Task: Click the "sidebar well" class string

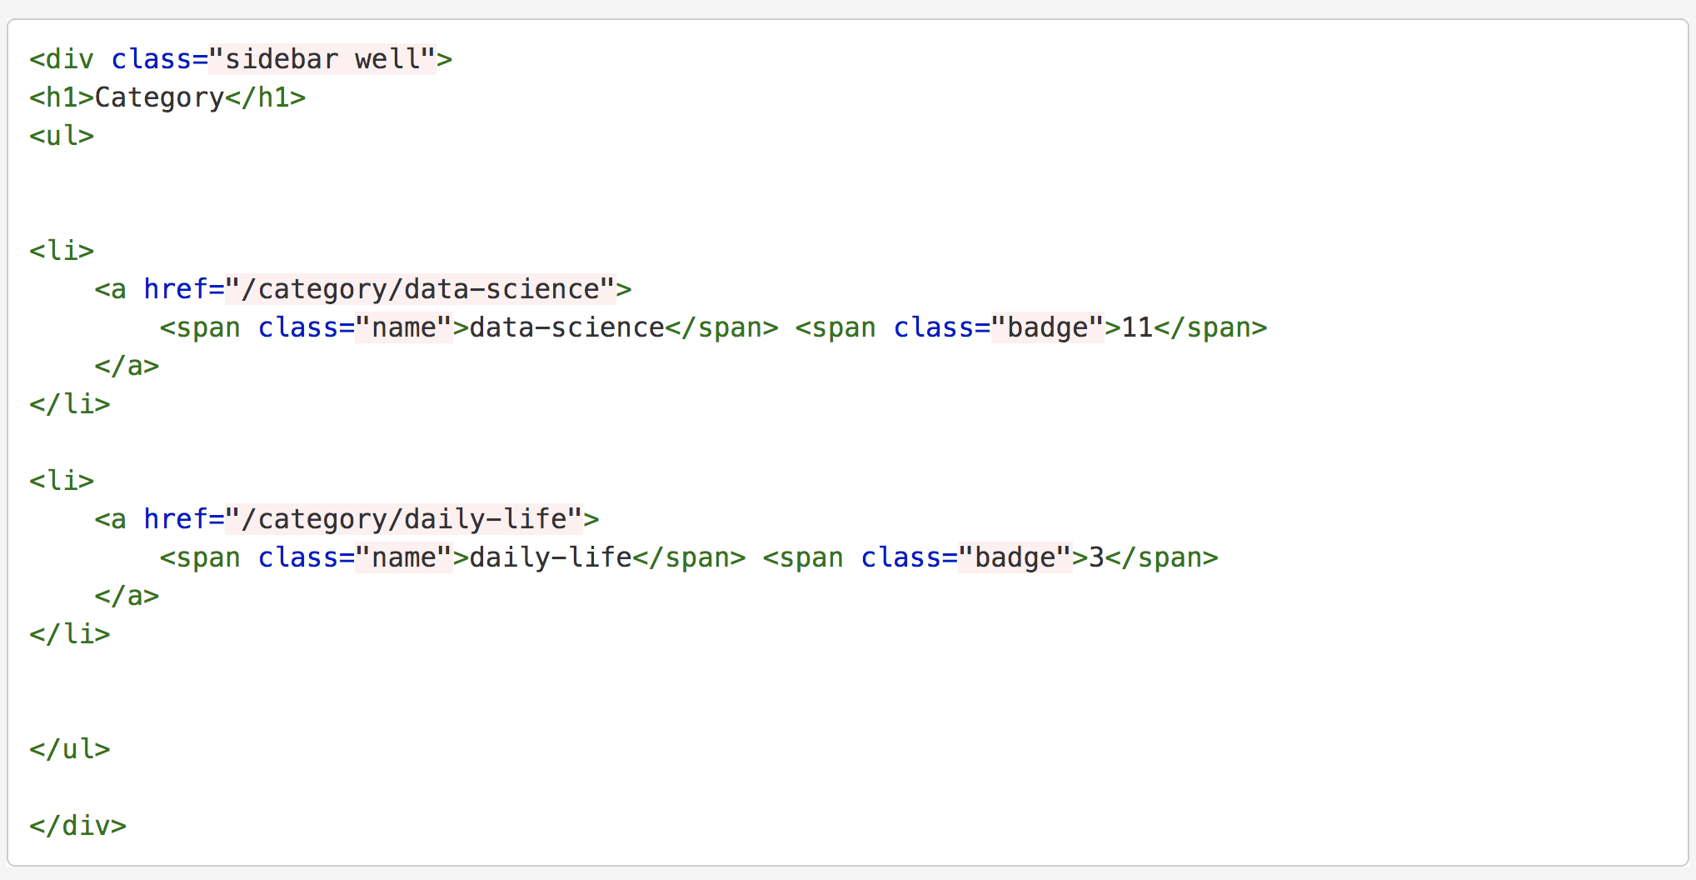Action: [322, 59]
